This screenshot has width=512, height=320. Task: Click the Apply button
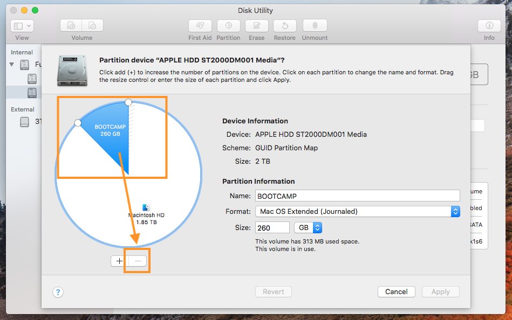click(x=440, y=291)
